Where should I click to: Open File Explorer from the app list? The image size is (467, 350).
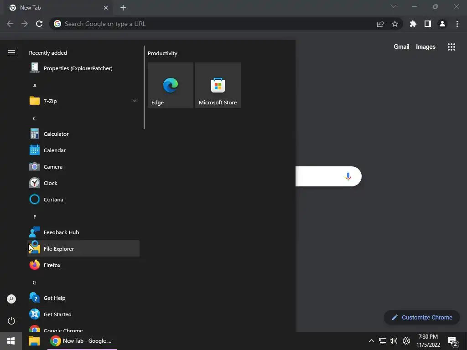click(83, 248)
